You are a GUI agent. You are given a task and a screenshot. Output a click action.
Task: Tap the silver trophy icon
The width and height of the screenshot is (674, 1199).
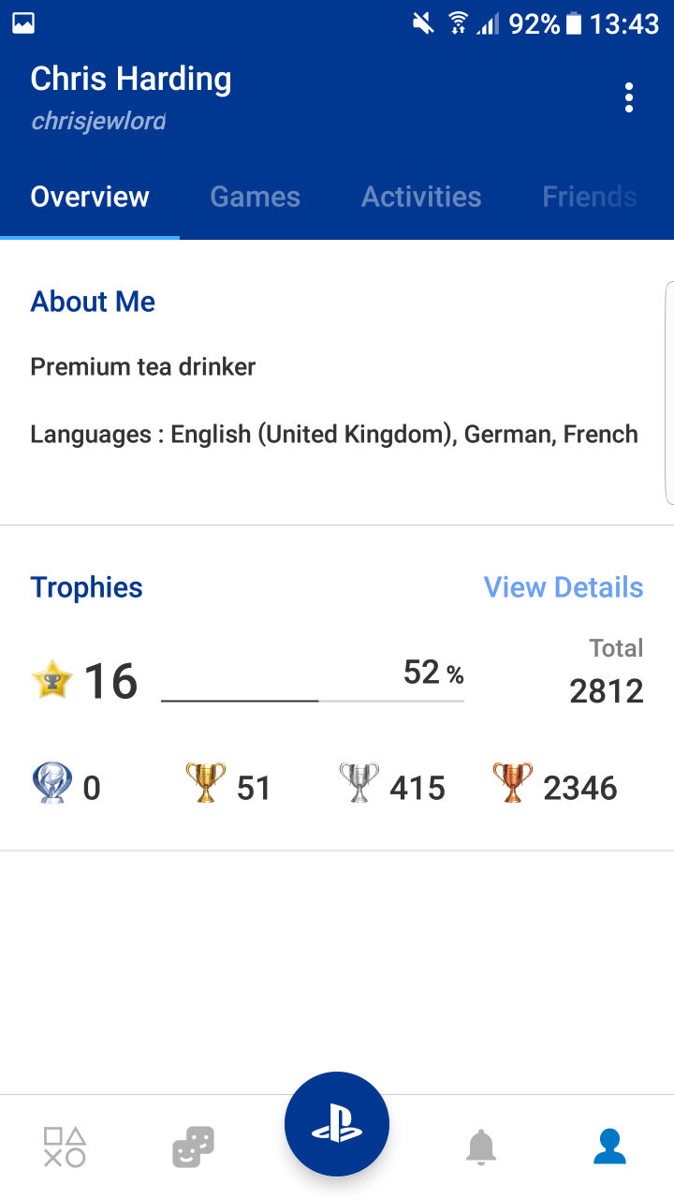coord(359,783)
